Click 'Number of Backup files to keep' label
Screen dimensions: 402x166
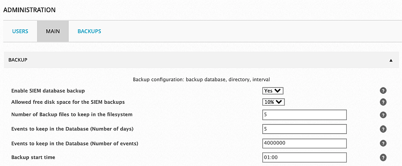click(x=72, y=115)
